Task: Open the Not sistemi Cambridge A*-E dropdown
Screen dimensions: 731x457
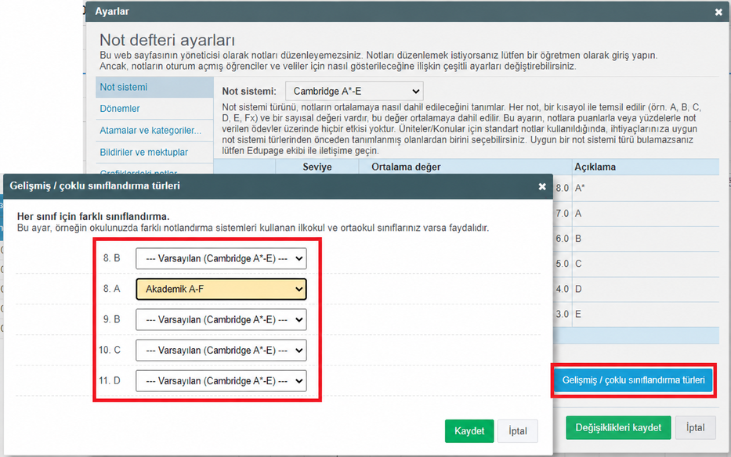Action: point(354,92)
